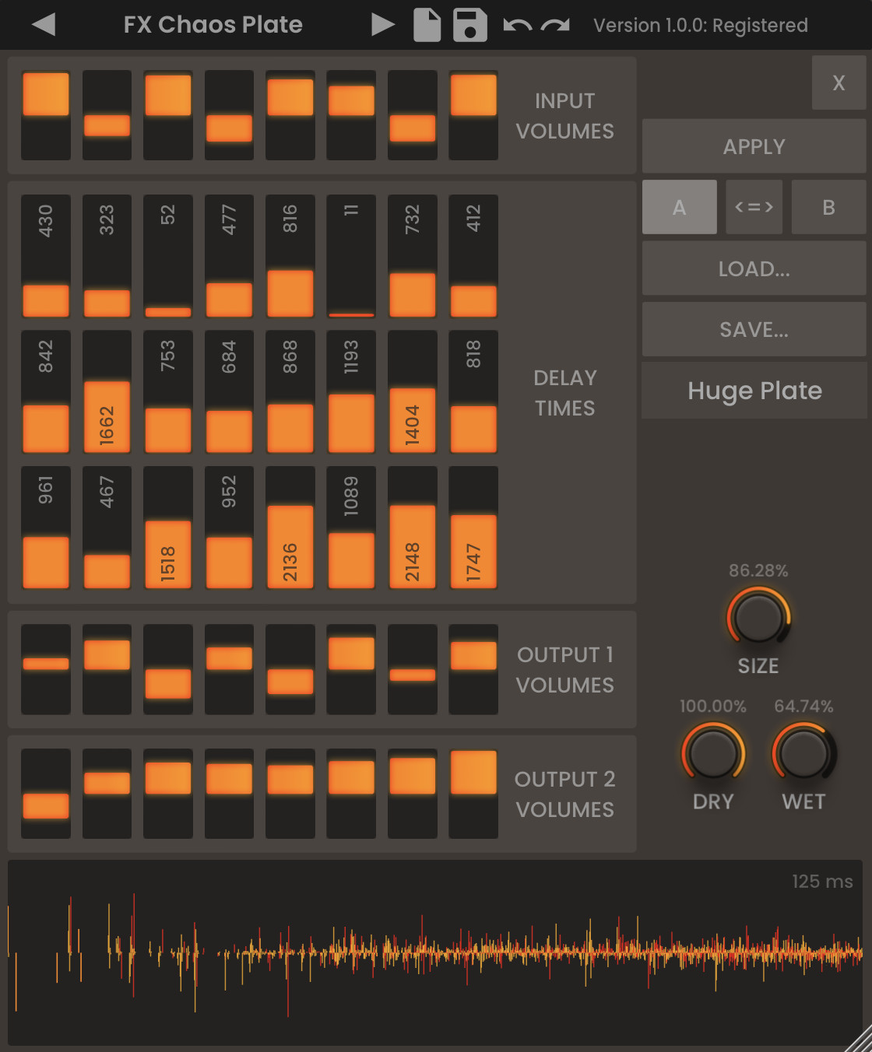Click the SIZE knob at 86.28%
This screenshot has width=872, height=1052.
758,621
